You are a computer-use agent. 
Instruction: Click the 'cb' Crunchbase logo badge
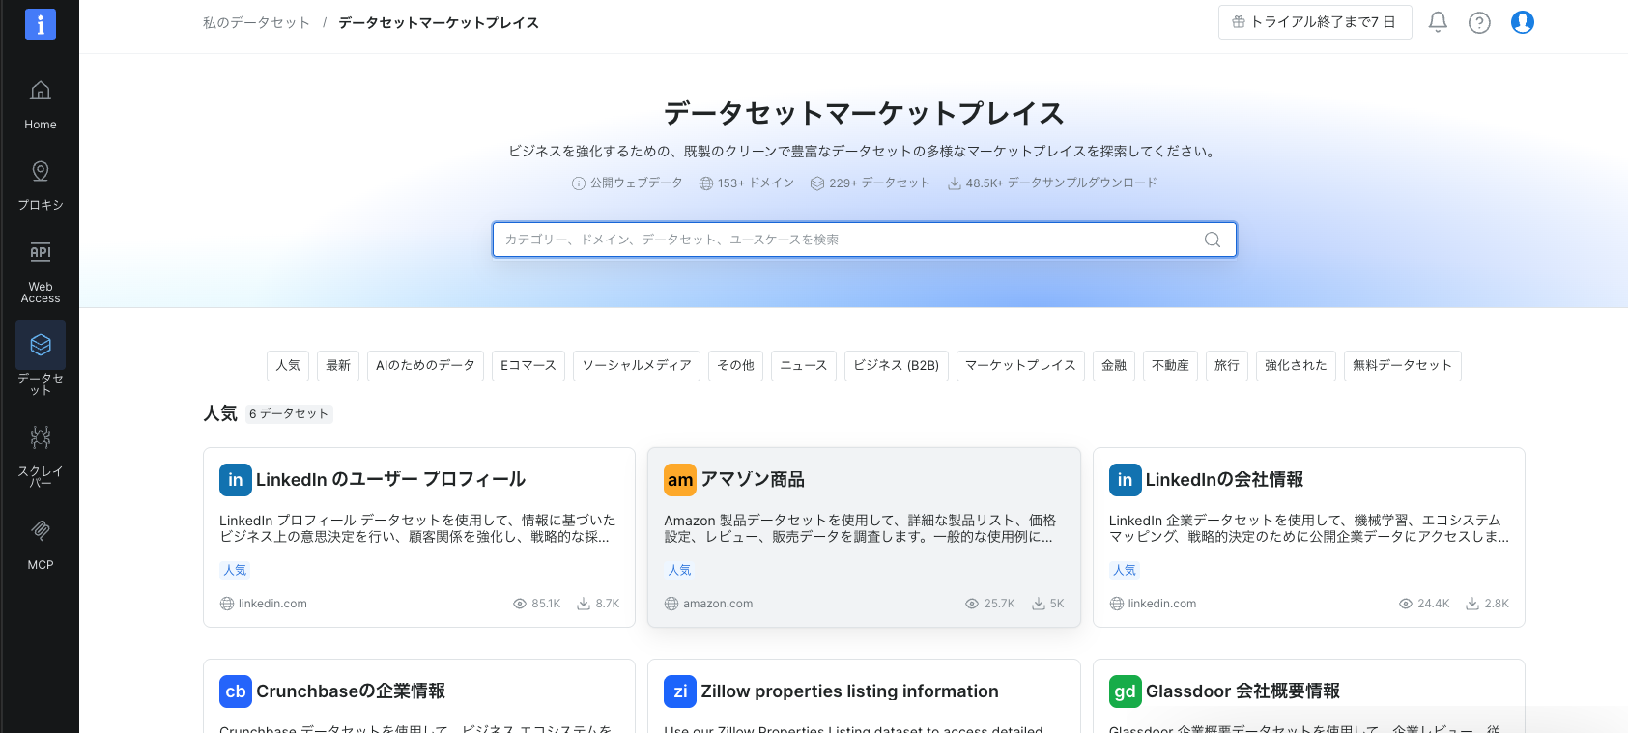236,691
